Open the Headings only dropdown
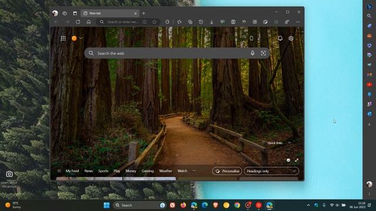Screen dimensions: 376x211 (x=271, y=171)
